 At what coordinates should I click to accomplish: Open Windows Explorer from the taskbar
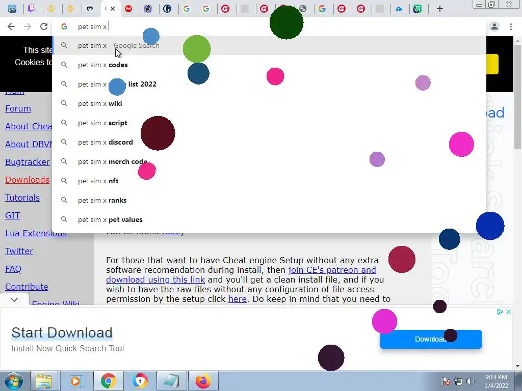[x=44, y=381]
